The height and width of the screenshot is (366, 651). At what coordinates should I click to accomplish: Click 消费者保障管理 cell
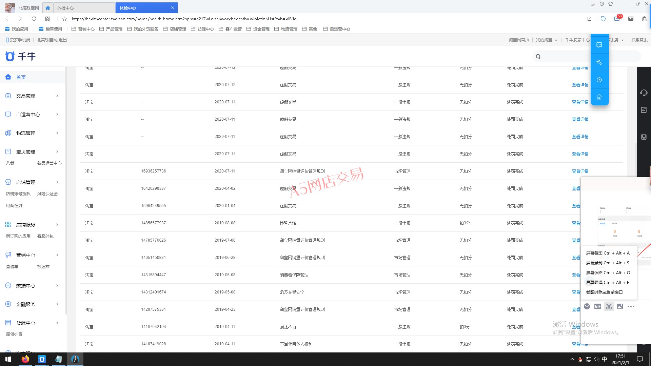(x=294, y=275)
